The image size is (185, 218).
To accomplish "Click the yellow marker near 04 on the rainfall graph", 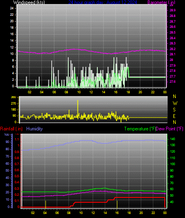I will [x=46, y=204].
